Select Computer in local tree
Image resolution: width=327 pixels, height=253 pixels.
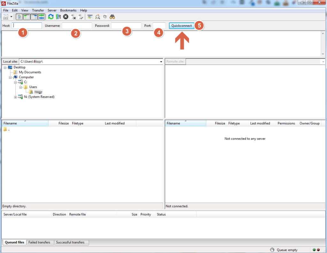click(26, 77)
